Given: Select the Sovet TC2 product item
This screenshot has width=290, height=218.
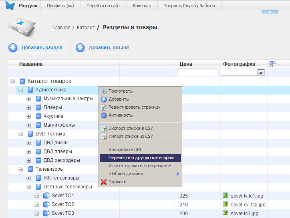Looking at the screenshot, I should (62, 204).
